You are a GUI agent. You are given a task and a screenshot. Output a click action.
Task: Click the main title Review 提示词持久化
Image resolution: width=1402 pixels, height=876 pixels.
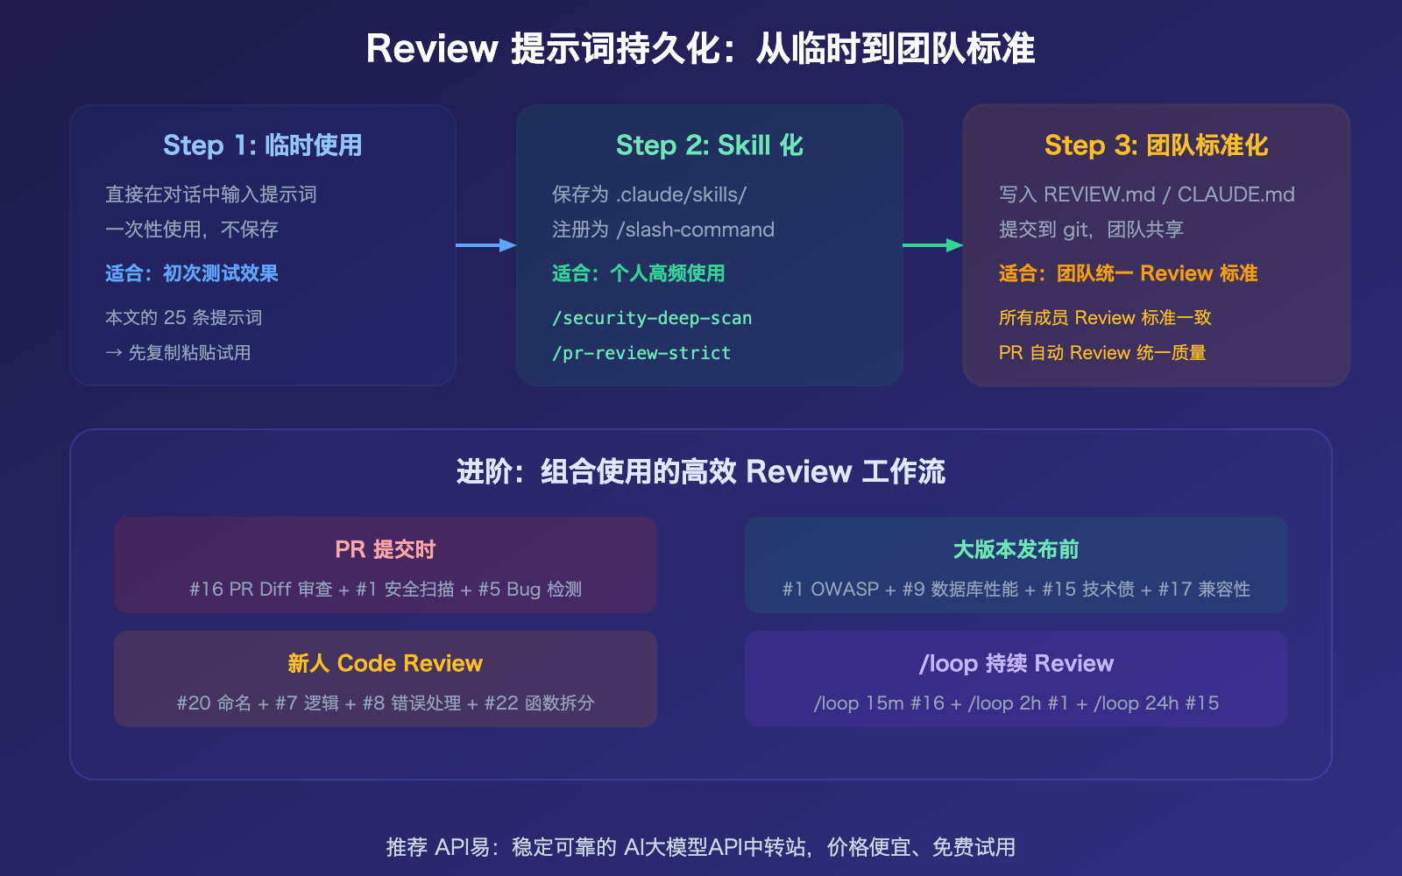(x=701, y=50)
